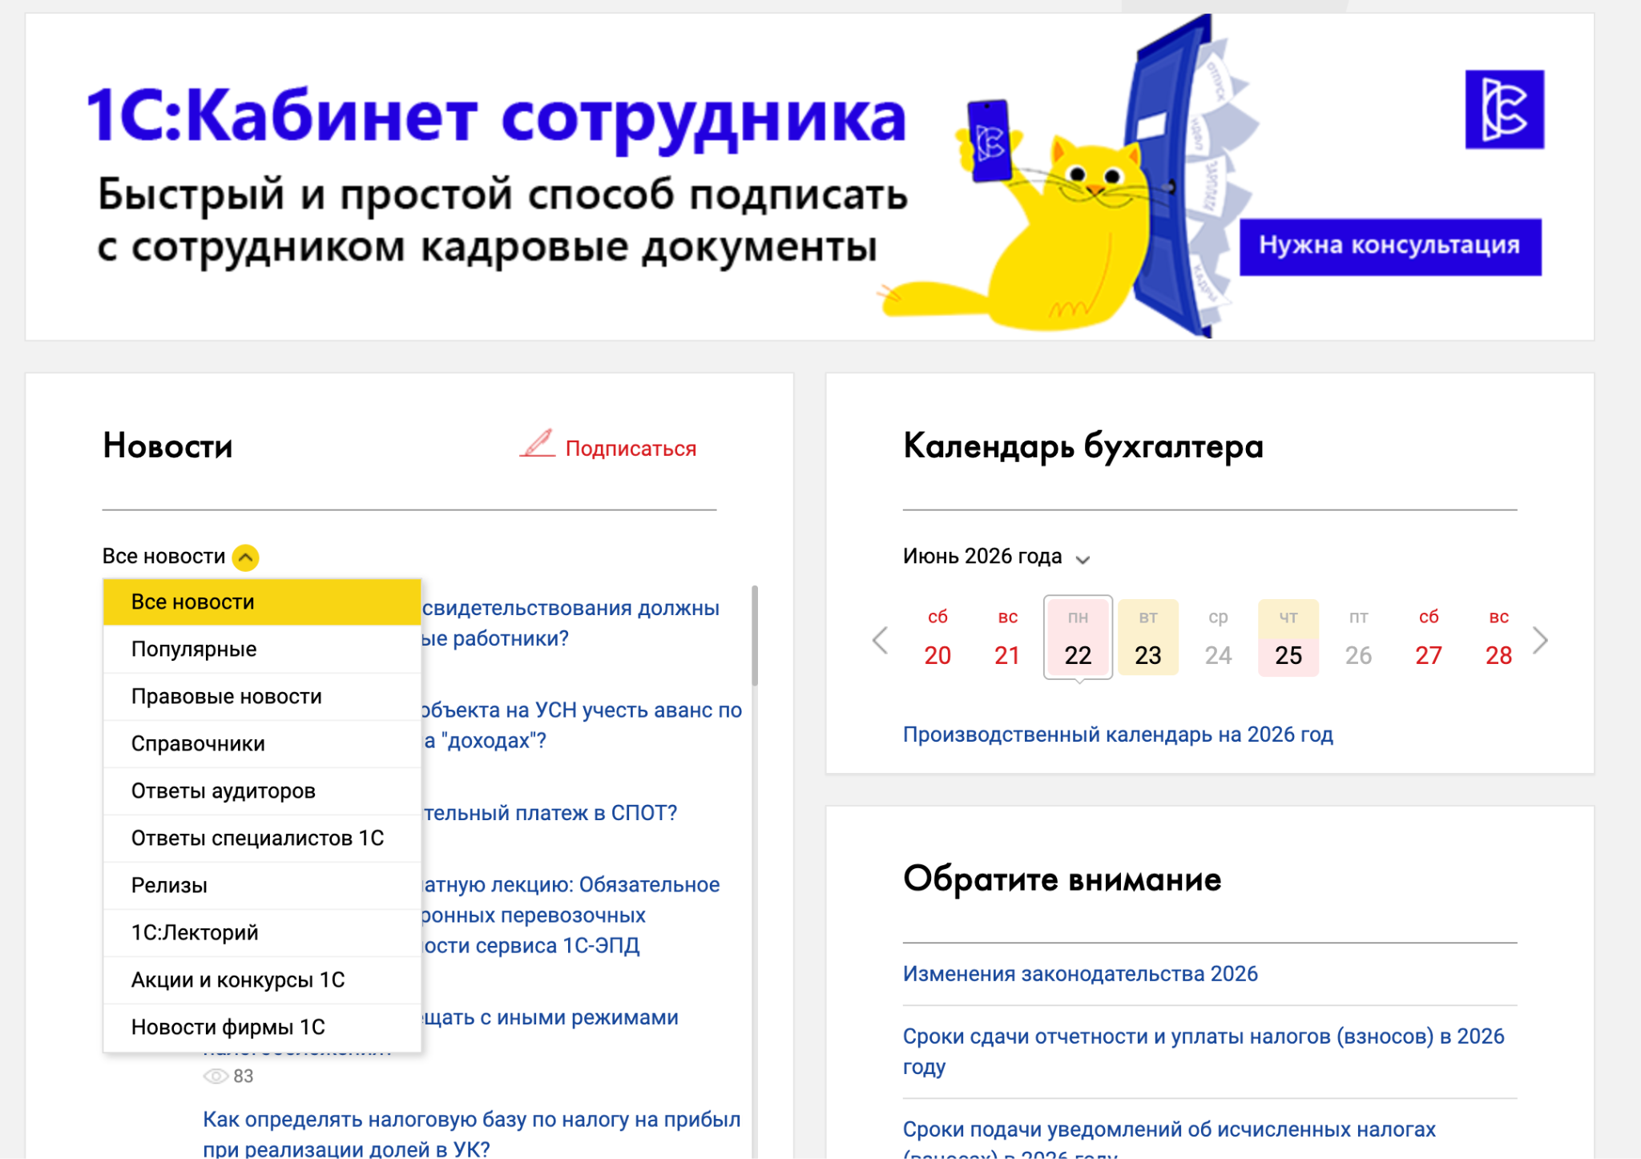Select Sunday 28 in calendar

click(x=1498, y=638)
